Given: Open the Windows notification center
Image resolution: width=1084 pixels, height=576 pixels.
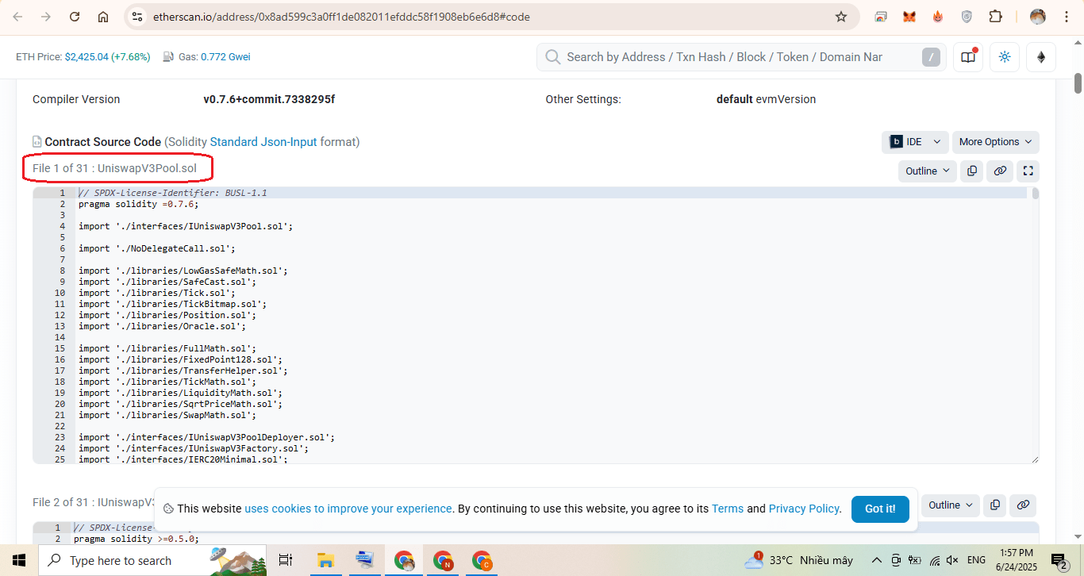Looking at the screenshot, I should point(1061,561).
